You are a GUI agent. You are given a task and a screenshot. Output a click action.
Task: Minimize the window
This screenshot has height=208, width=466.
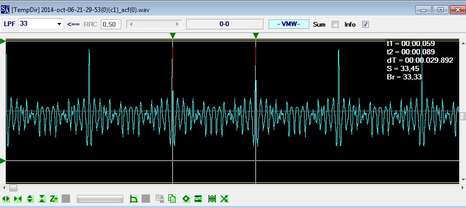[x=423, y=10]
